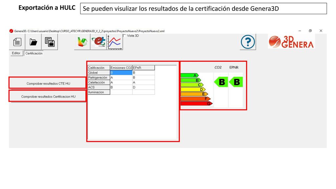Switch to the Editor tab
336x189 pixels.
click(16, 53)
